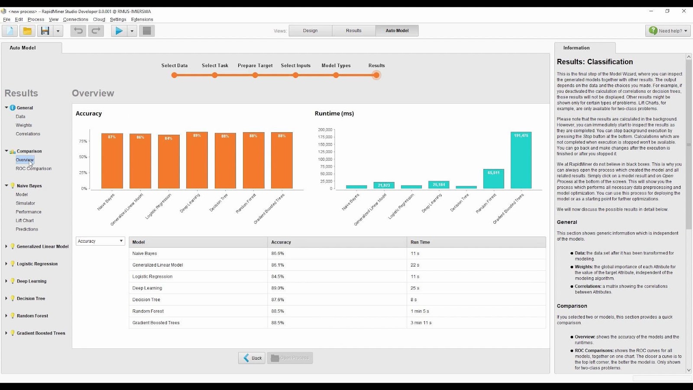Select the Lift Chart entry under Naive Bayes
Screen dimensions: 693x390
[25, 220]
